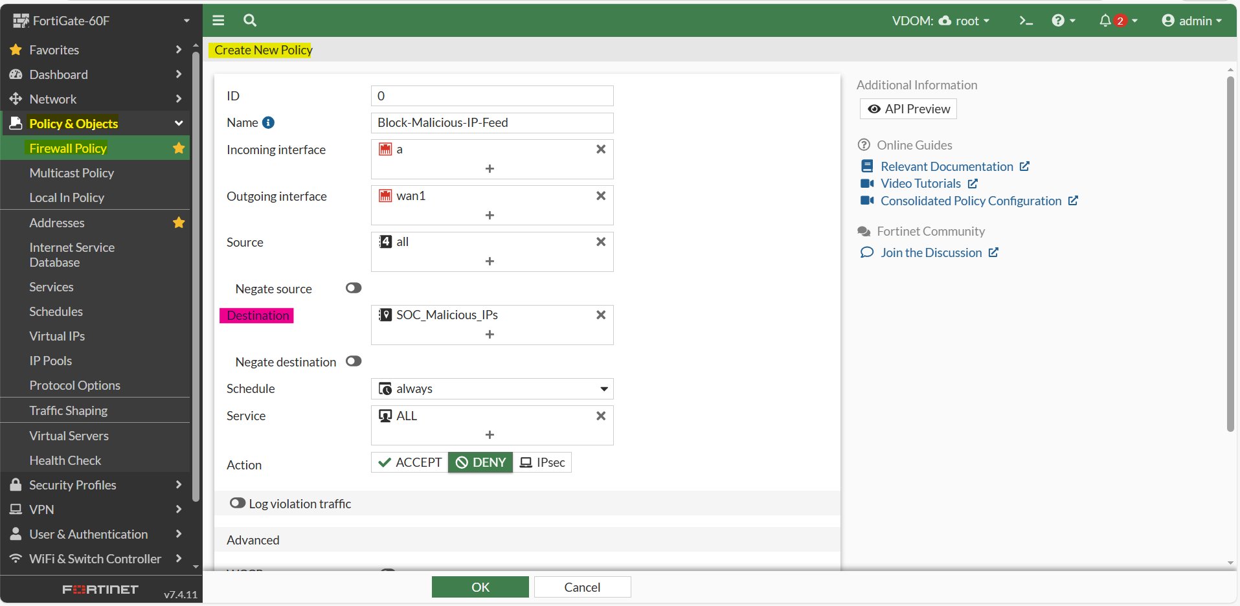This screenshot has width=1240, height=606.
Task: Click the ID input field
Action: pyautogui.click(x=492, y=96)
